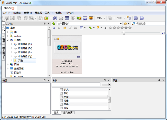Click the folder tree view icon
167x120 pixels.
click(129, 18)
